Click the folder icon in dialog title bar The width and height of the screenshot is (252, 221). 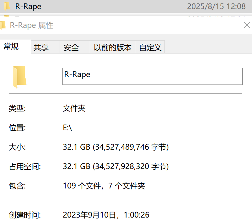pyautogui.click(x=3, y=25)
